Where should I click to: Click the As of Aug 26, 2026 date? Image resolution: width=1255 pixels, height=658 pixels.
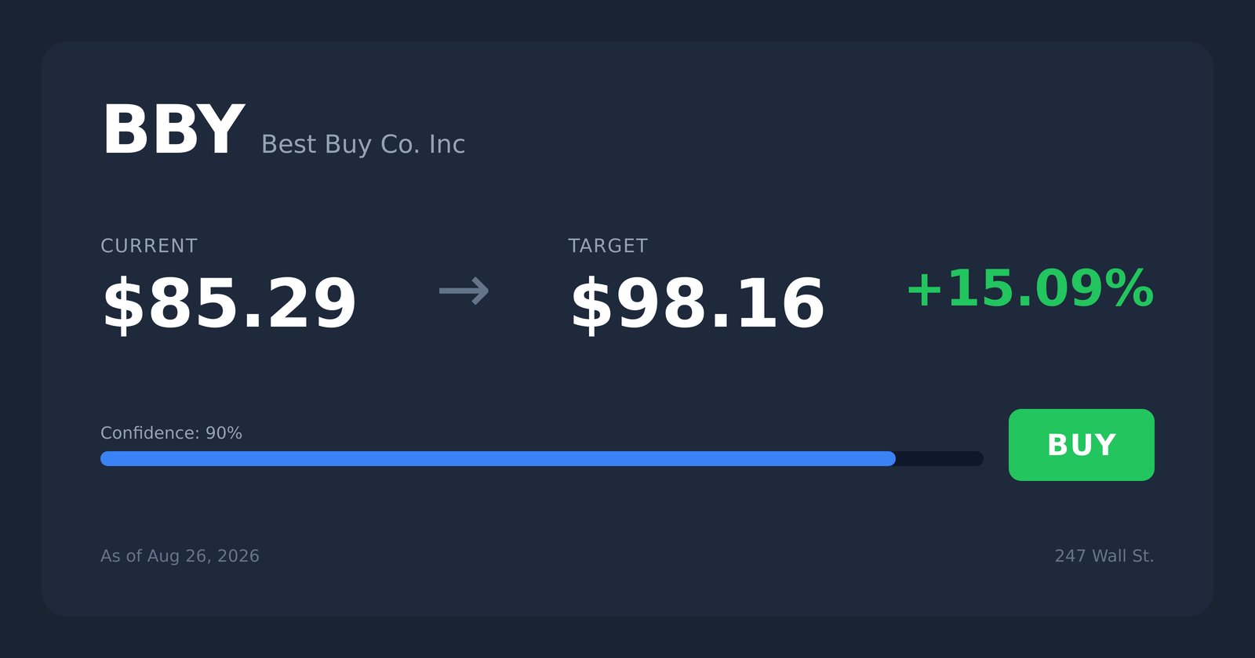tap(180, 556)
